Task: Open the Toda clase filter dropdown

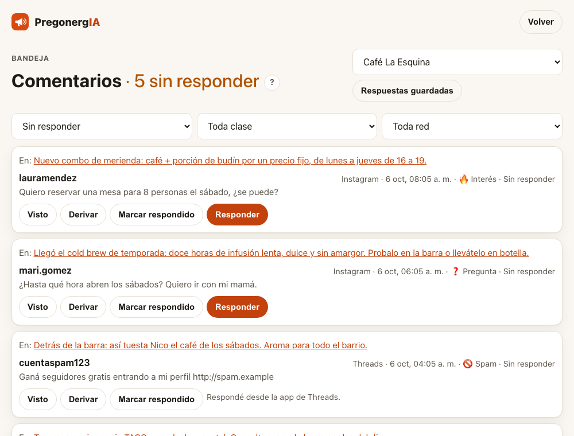Action: tap(287, 126)
